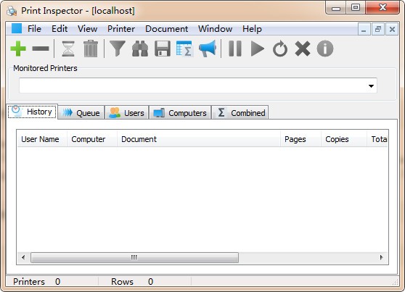Minimize the inner localhost child window
Screen dimensions: 405x292
click(x=364, y=30)
